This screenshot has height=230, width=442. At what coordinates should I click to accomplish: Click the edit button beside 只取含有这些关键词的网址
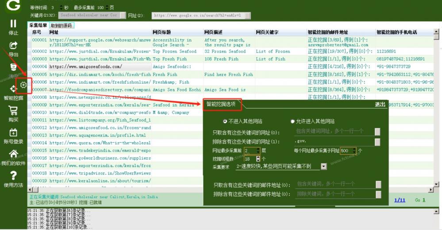pyautogui.click(x=377, y=132)
